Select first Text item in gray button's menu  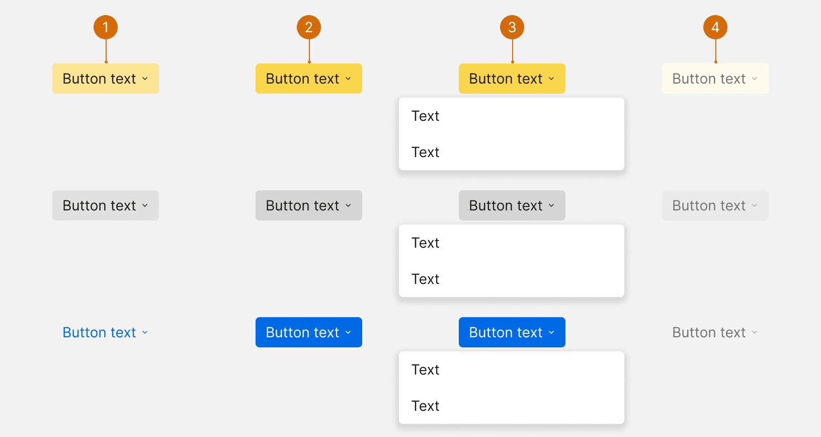(x=426, y=243)
